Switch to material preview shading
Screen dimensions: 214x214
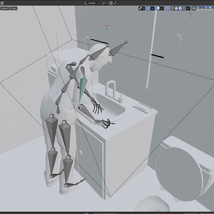[x=180, y=9]
